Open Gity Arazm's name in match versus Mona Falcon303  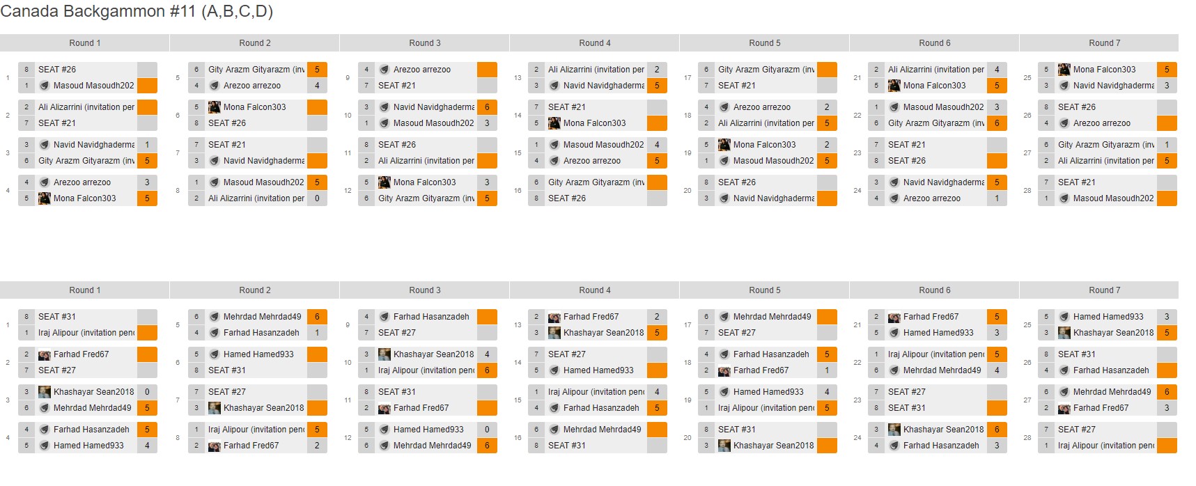point(426,198)
